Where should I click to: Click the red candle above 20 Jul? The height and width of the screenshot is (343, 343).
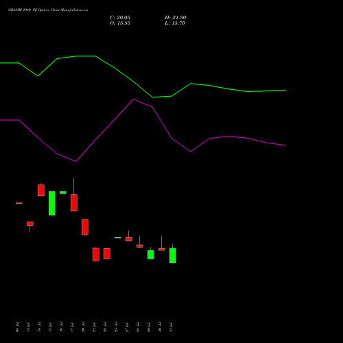pos(85,227)
